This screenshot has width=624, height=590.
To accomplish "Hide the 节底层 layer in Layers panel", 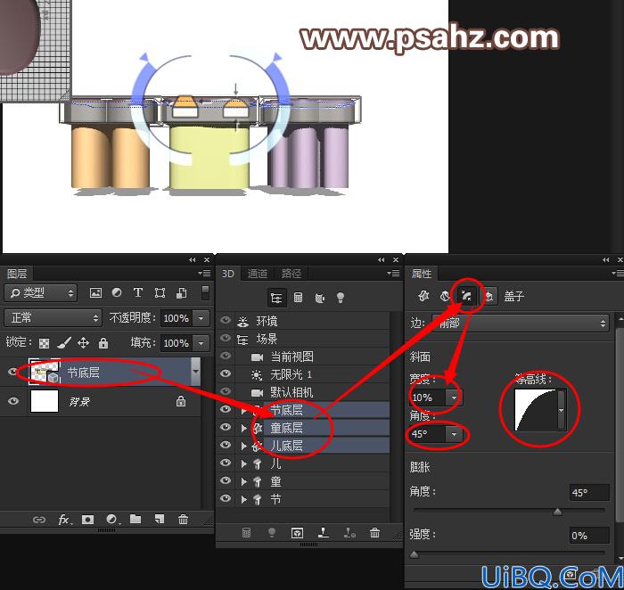I will click(x=12, y=372).
